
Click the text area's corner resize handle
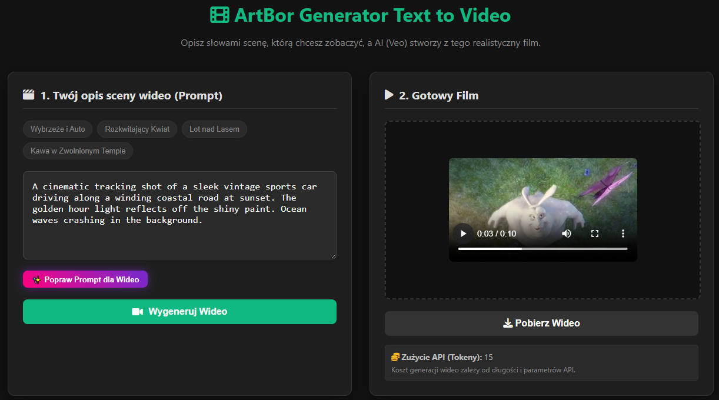tap(333, 256)
